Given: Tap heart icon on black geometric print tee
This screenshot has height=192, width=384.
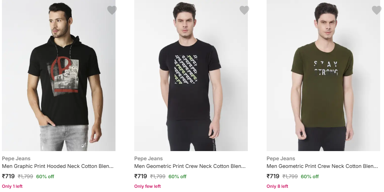Looking at the screenshot, I should click(244, 10).
